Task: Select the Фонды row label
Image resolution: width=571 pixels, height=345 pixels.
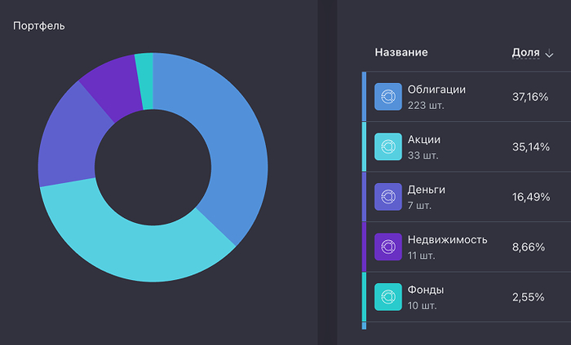Action: [425, 290]
